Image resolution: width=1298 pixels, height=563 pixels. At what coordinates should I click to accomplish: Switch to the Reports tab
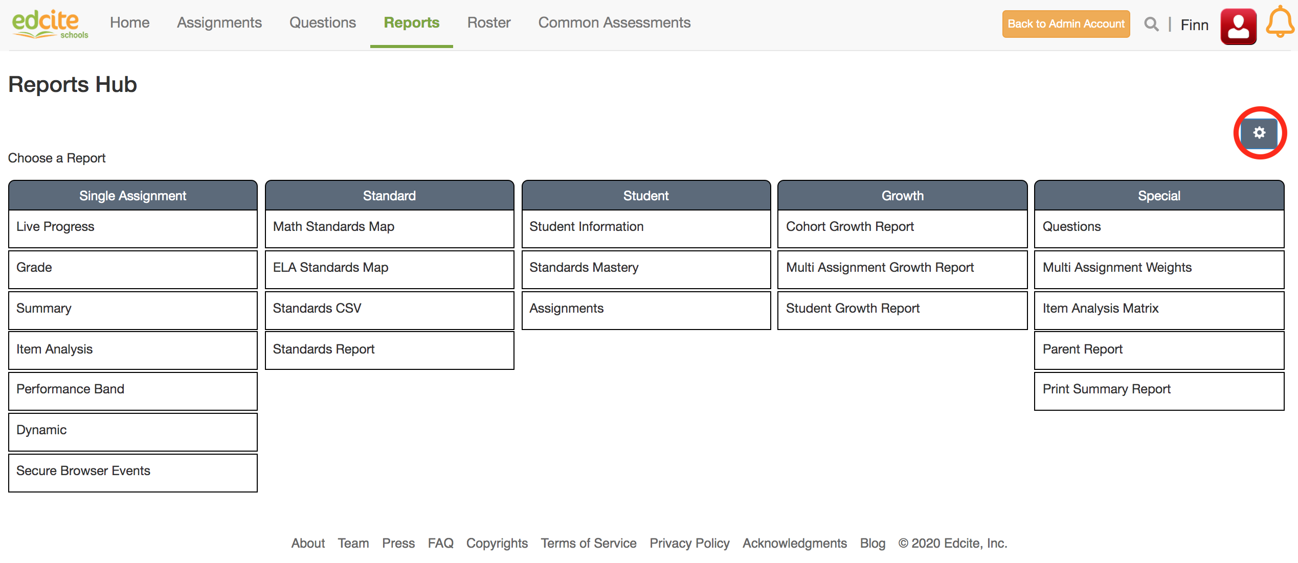[411, 23]
